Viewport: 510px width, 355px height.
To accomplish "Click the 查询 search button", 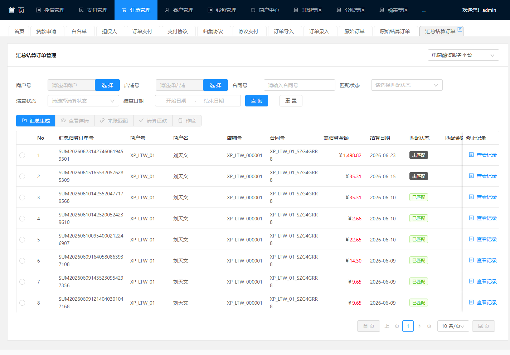I will (x=257, y=101).
